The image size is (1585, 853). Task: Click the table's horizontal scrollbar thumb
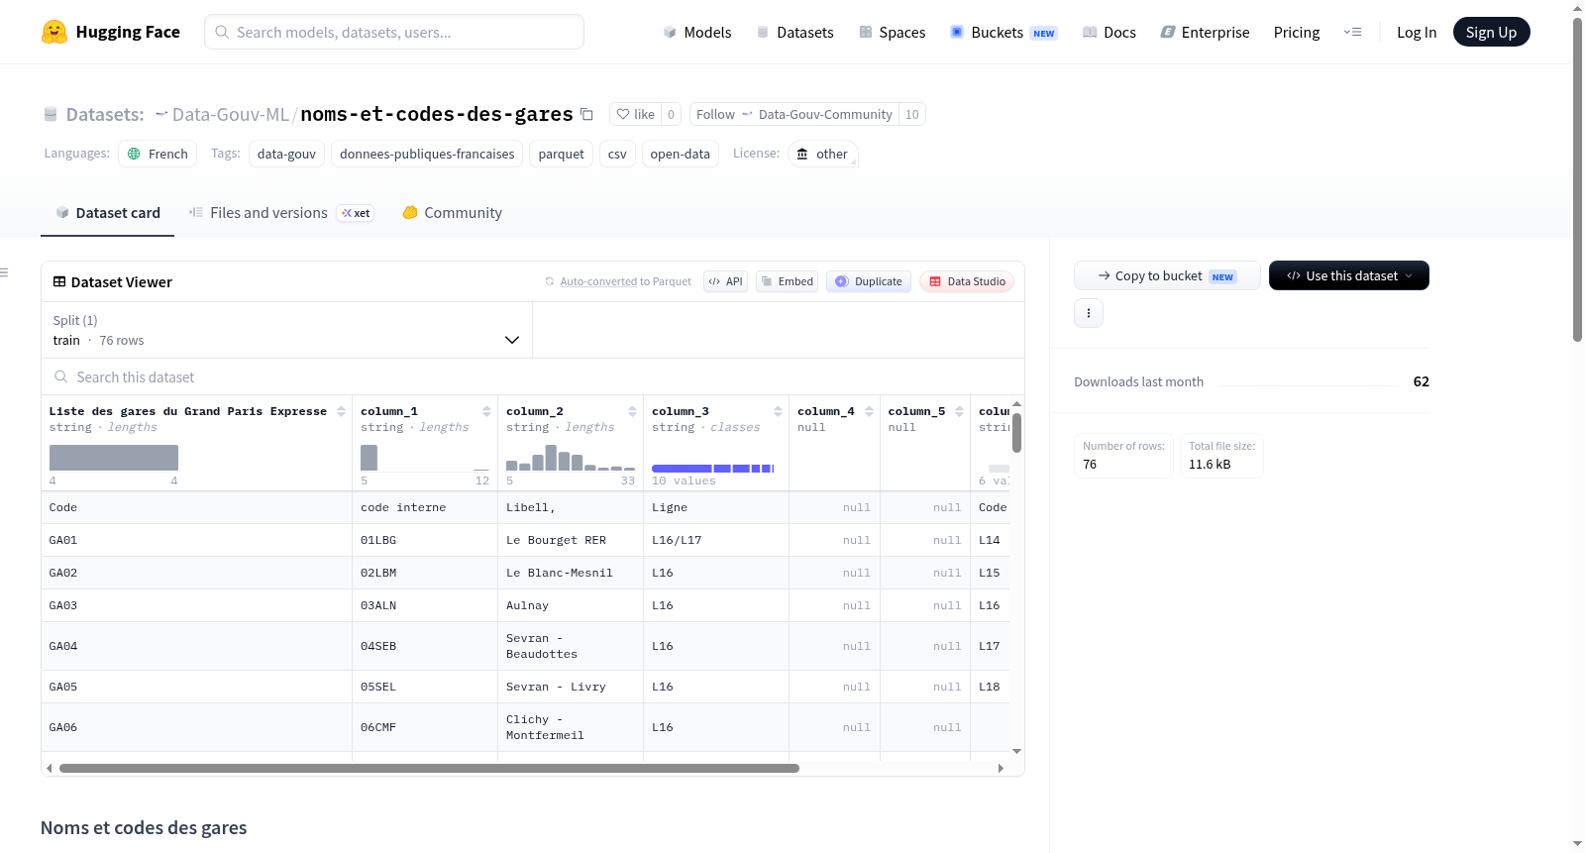tap(429, 768)
